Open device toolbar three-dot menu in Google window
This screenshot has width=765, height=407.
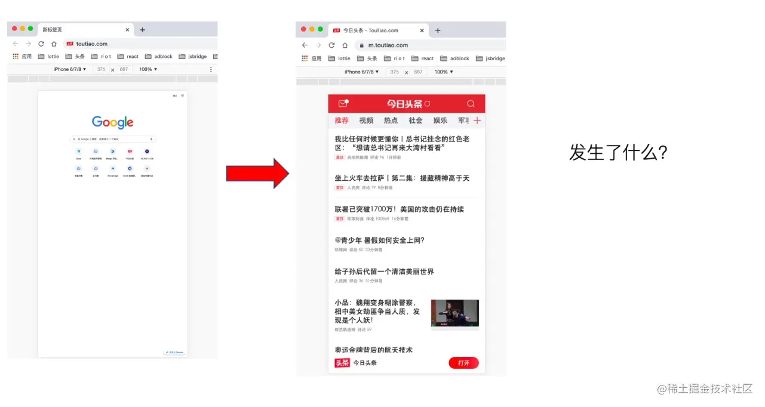click(211, 69)
